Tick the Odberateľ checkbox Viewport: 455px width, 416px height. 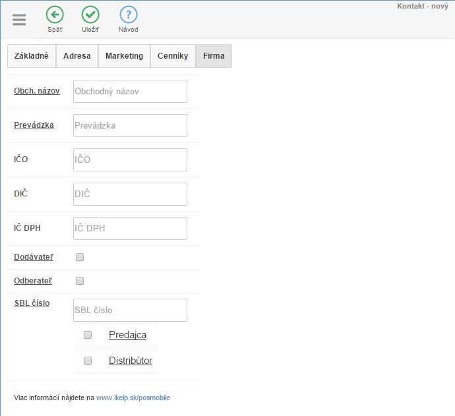pyautogui.click(x=80, y=281)
